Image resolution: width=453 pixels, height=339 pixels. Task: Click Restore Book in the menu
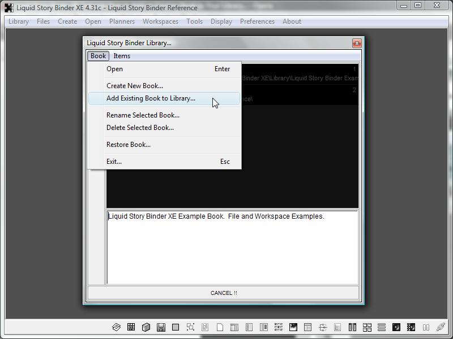click(129, 145)
